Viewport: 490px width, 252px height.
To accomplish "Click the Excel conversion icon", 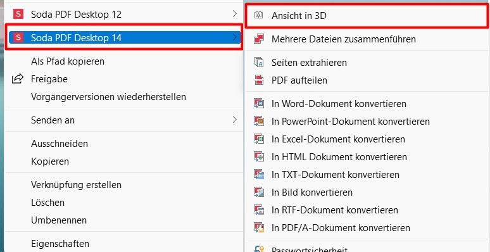I will 259,139.
